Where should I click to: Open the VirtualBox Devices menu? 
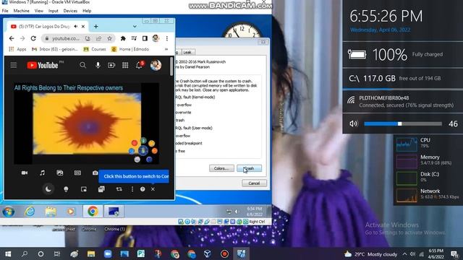[x=70, y=11]
